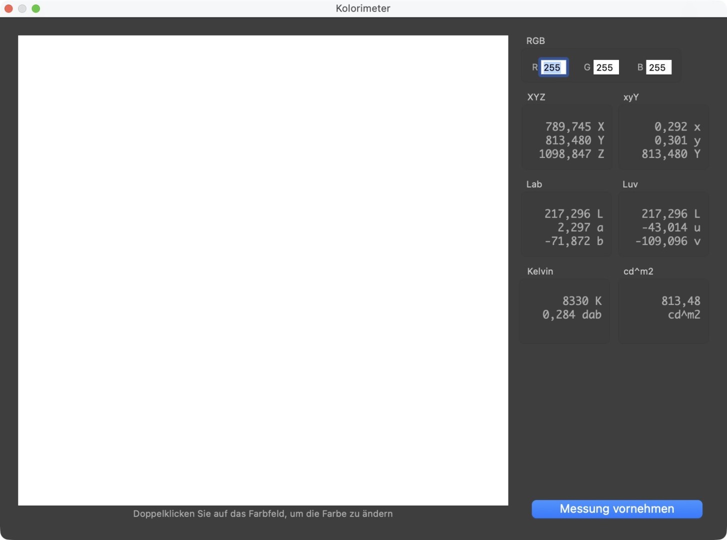Select the 8330 K color temperature reading

[x=581, y=301]
